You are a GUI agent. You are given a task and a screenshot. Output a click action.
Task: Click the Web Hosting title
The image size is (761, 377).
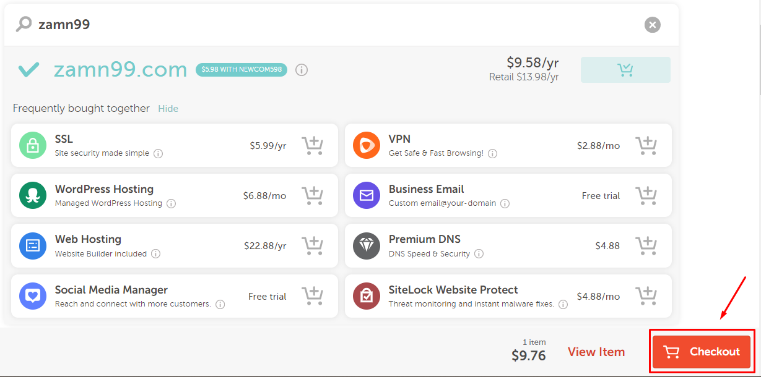88,239
